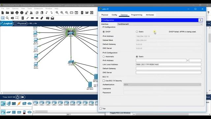This screenshot has height=119, width=211.
Task: Close the IP Configuration panel
Action: pyautogui.click(x=200, y=20)
